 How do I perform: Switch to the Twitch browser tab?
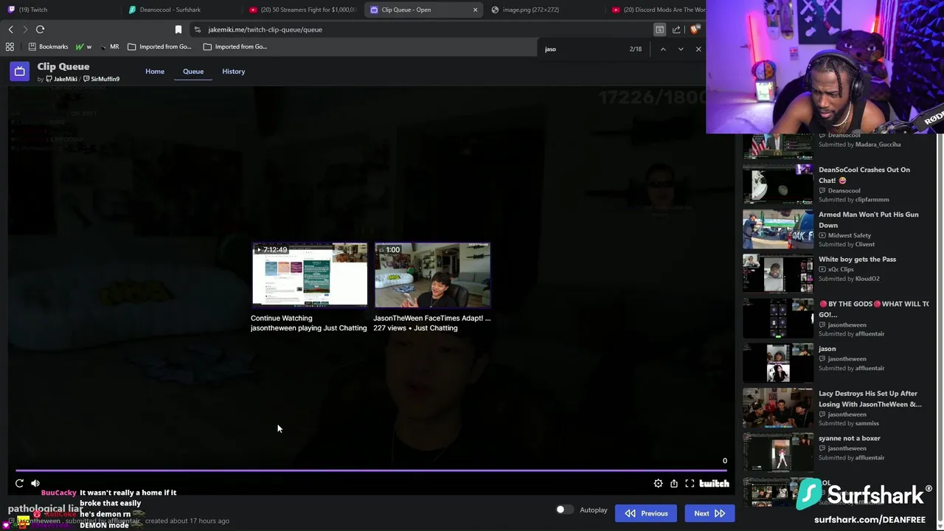click(x=59, y=10)
